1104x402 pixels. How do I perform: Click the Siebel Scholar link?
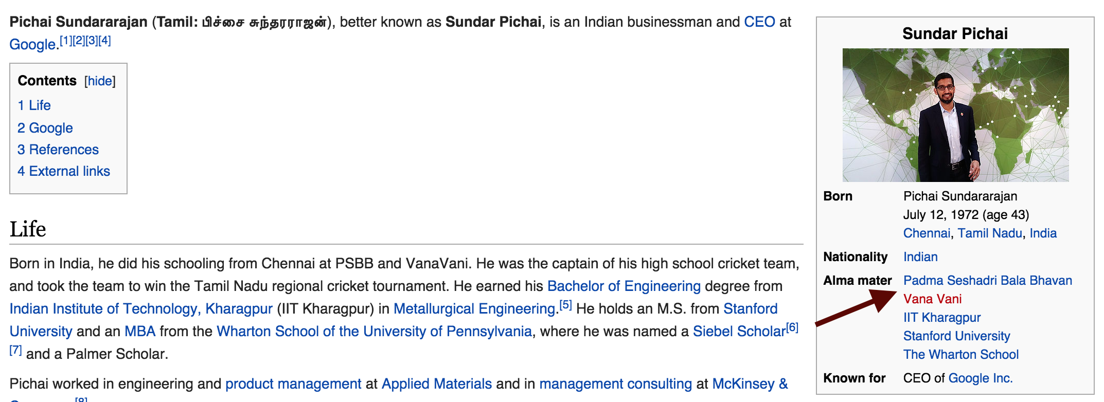739,332
